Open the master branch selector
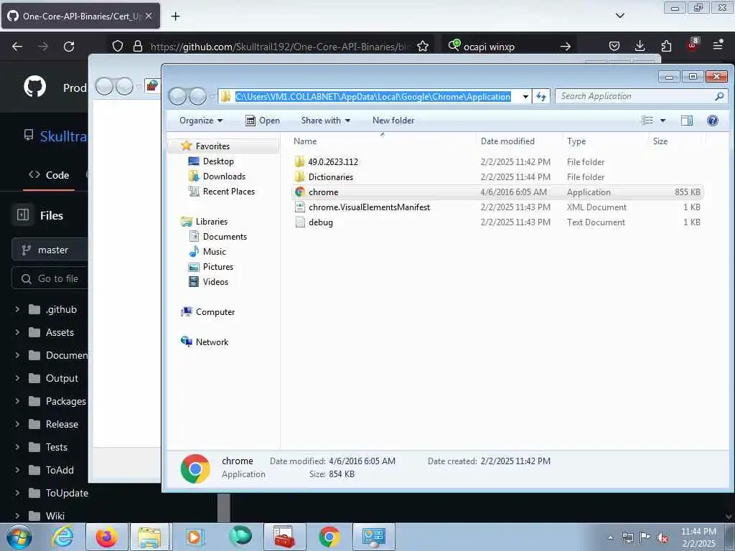Image resolution: width=735 pixels, height=551 pixels. coord(50,250)
